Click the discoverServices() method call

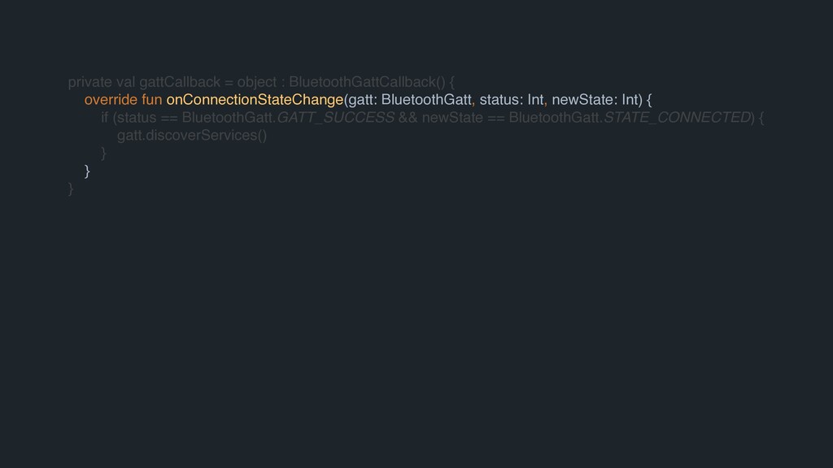tap(215, 135)
